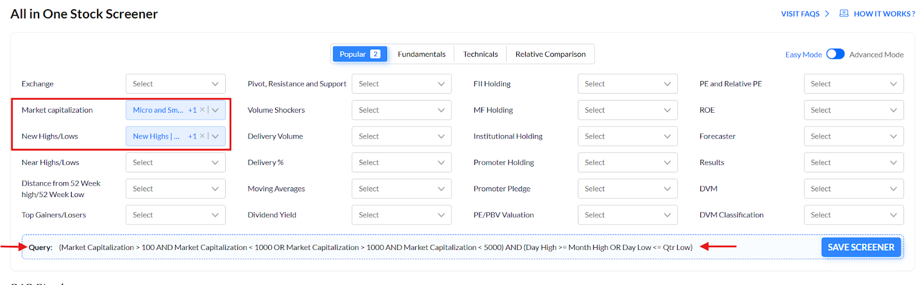This screenshot has width=919, height=285.
Task: Open the Relative Comparison tab
Action: (x=550, y=54)
